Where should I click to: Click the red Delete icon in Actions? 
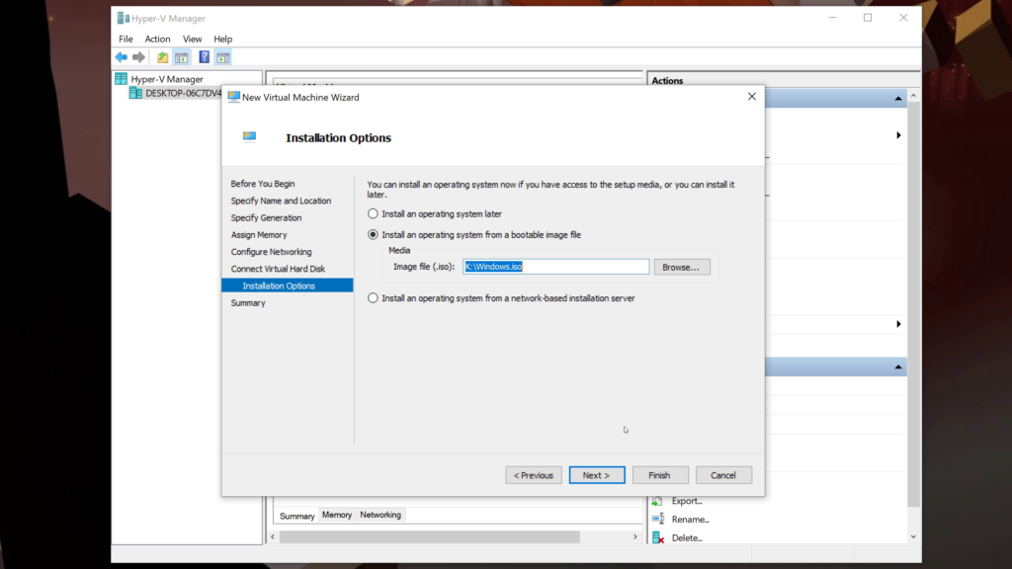(657, 537)
